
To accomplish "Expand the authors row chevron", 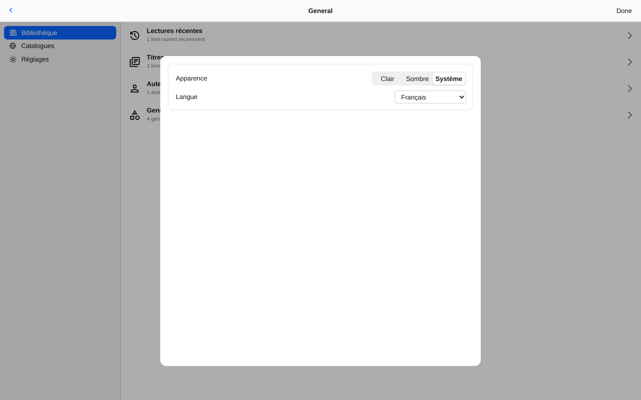I will (x=630, y=88).
